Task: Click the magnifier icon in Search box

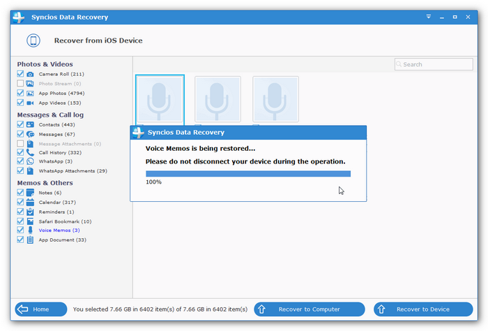Action: pos(399,64)
